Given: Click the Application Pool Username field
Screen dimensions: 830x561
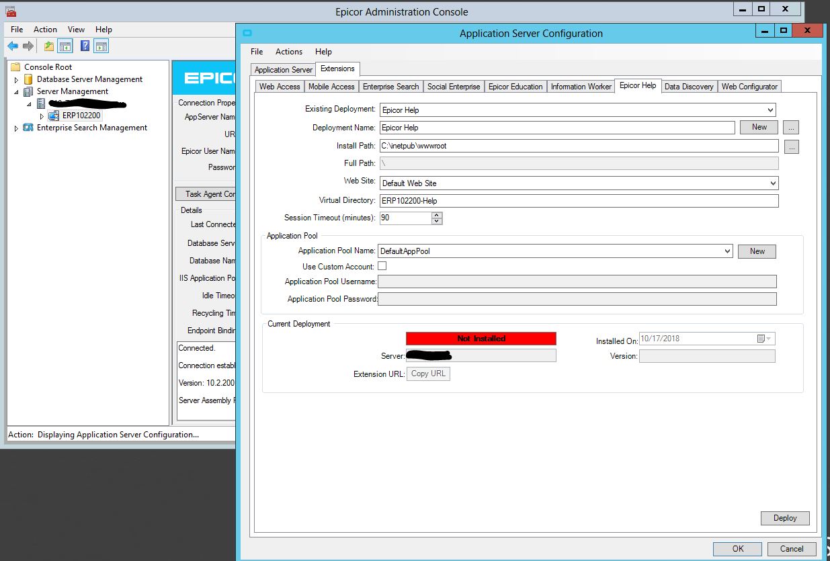Looking at the screenshot, I should pyautogui.click(x=577, y=282).
